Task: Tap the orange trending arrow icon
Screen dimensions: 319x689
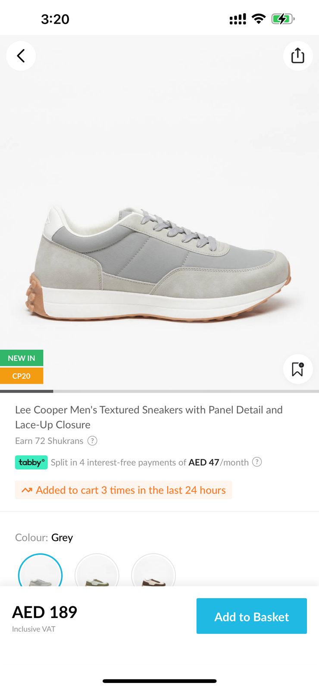Action: point(27,490)
